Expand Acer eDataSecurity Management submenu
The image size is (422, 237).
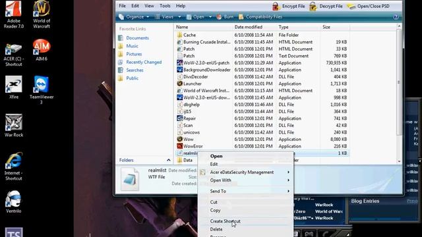point(288,172)
